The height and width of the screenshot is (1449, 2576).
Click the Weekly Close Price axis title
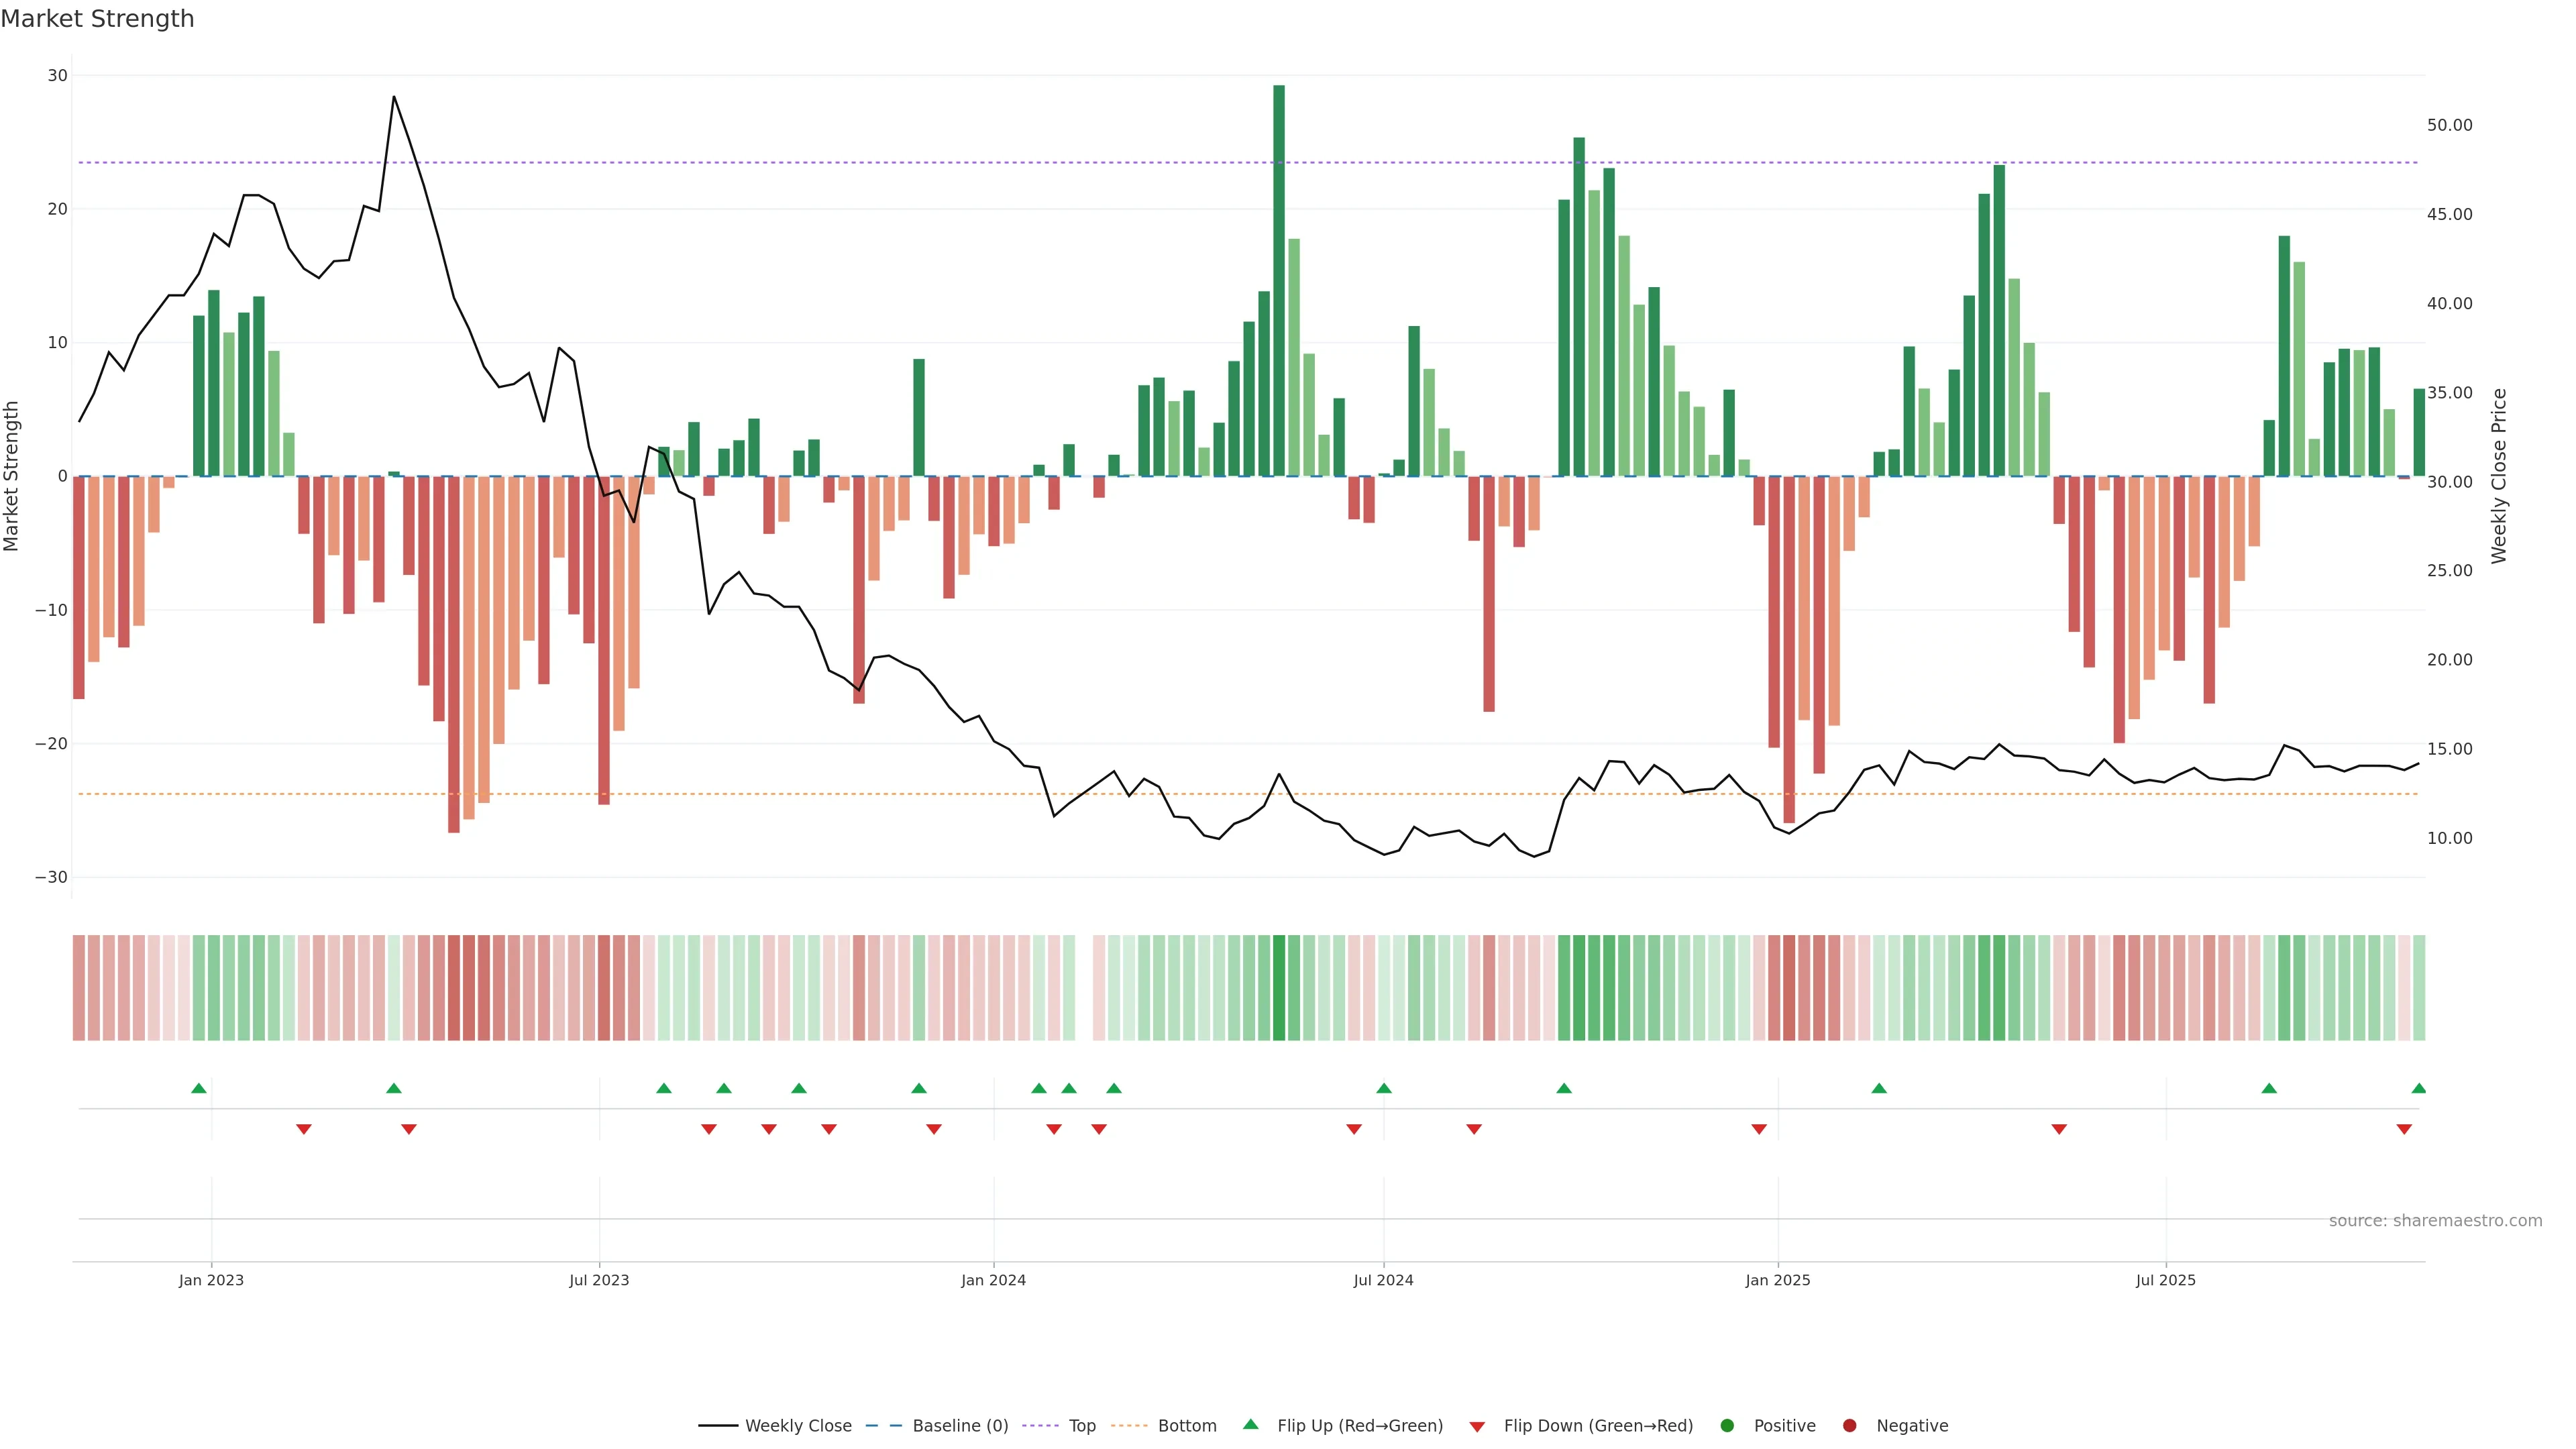2499,476
